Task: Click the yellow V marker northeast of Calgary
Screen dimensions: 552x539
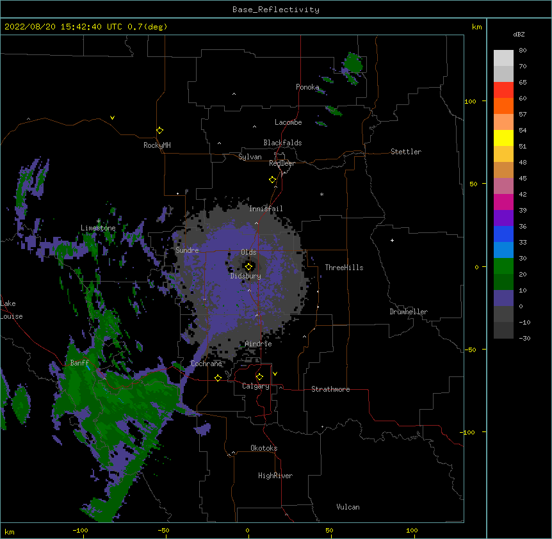Action: [x=275, y=374]
